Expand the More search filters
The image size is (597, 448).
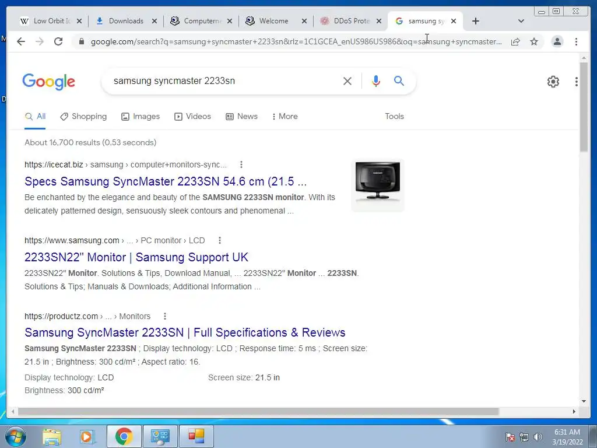[x=285, y=117]
